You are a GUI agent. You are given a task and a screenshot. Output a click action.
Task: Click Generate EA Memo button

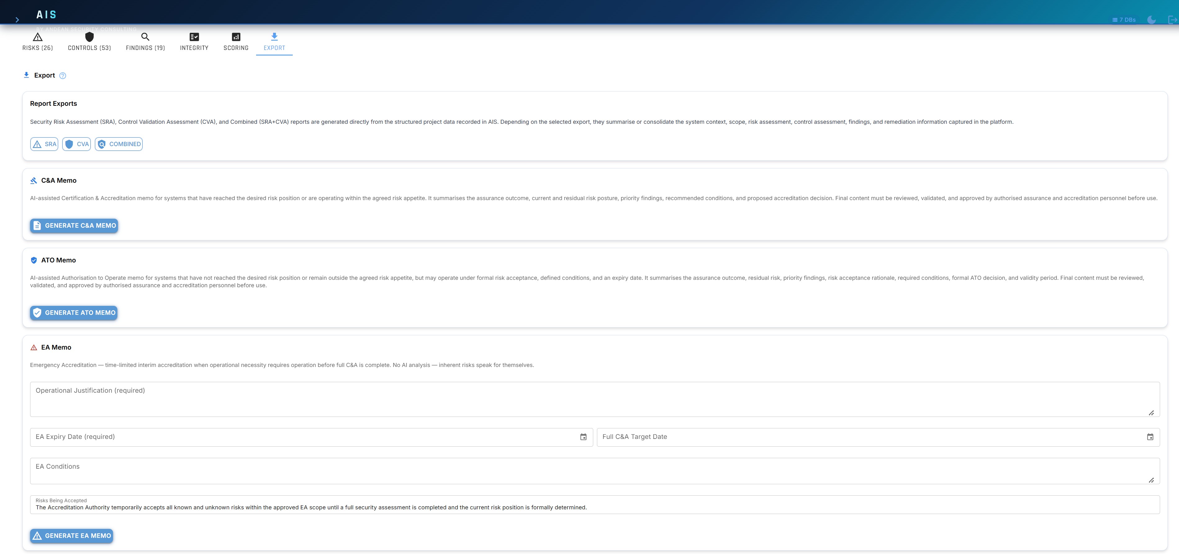(71, 536)
